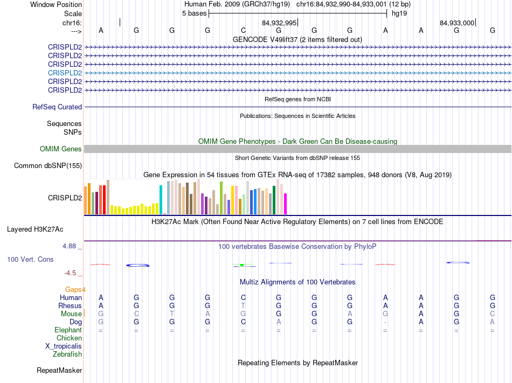Click the Common dbSNP(155) track label
The image size is (512, 383).
click(x=48, y=166)
